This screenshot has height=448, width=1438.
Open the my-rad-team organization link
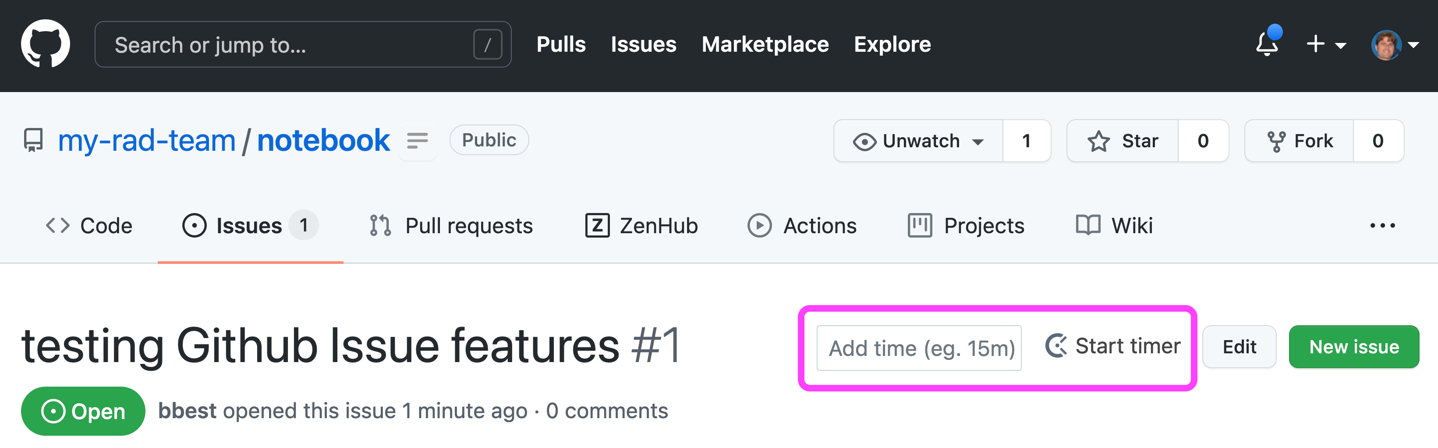click(147, 140)
